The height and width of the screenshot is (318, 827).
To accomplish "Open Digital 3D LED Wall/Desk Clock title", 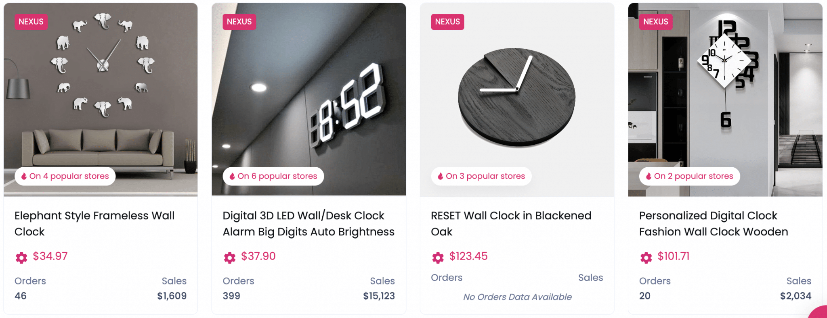I will [309, 224].
